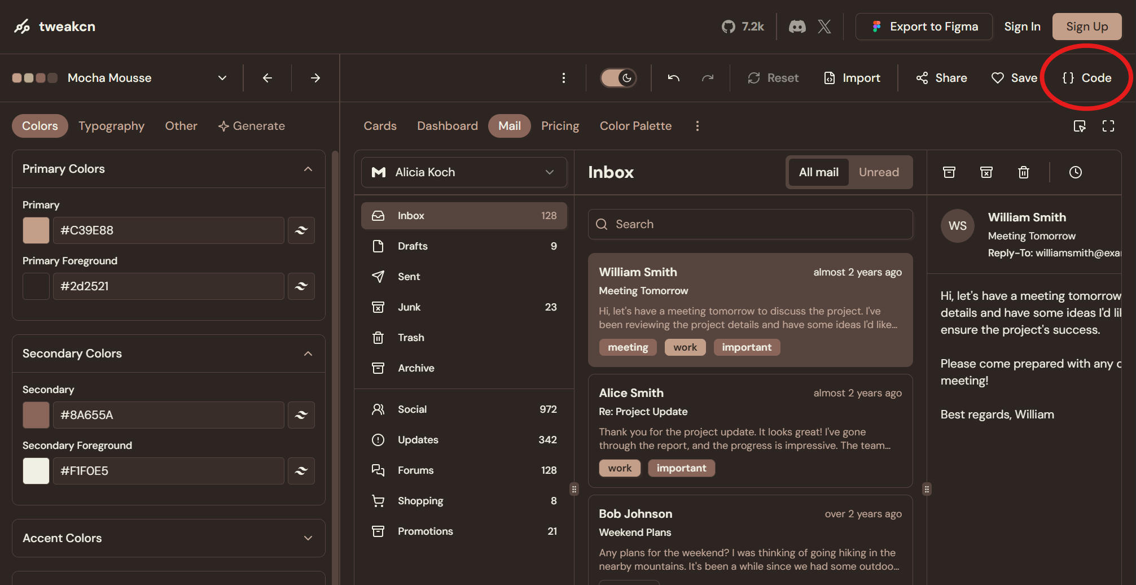Open Tailwind color picker for Secondary
This screenshot has width=1136, height=585.
point(301,415)
